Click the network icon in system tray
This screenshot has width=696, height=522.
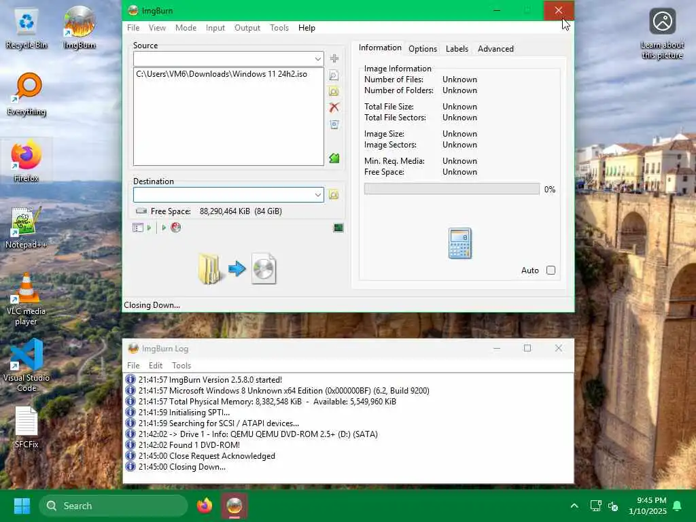595,506
